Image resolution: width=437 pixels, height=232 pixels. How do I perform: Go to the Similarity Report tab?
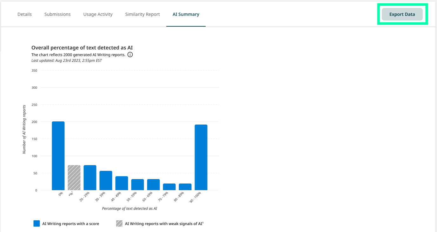coord(142,14)
